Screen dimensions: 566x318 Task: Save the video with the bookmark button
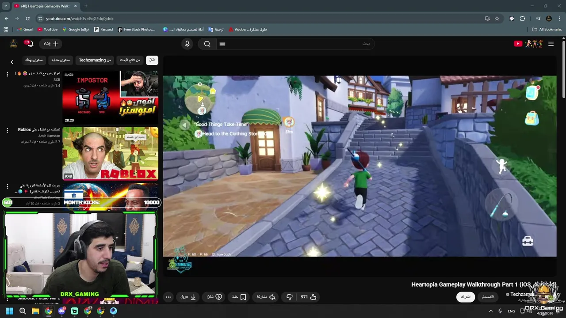point(239,297)
